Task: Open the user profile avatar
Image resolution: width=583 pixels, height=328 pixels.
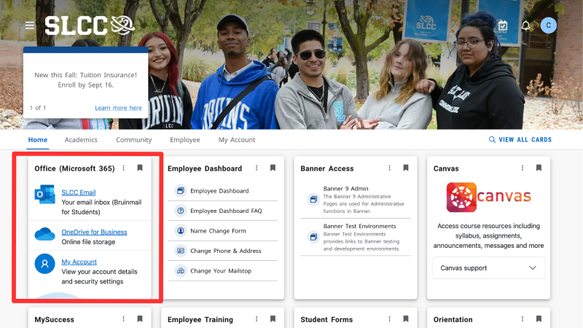Action: [x=549, y=26]
